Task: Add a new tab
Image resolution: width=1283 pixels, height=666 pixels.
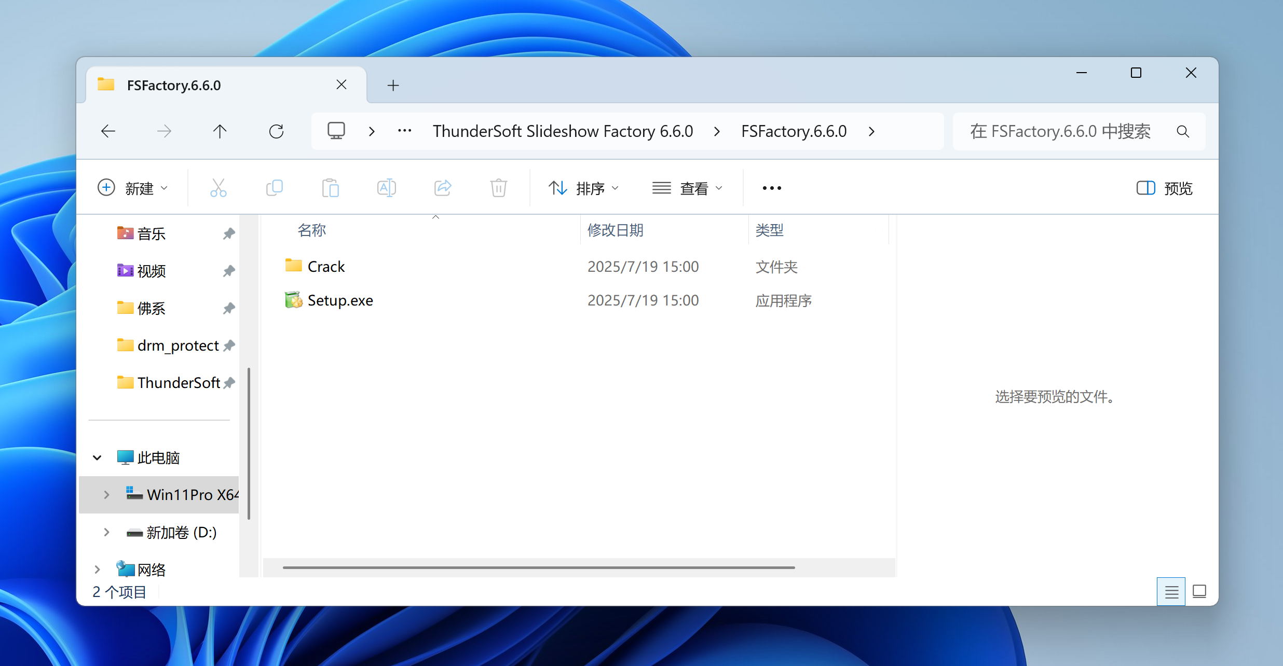Action: (x=393, y=85)
